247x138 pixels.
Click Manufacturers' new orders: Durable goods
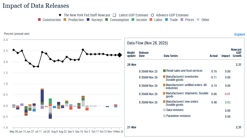point(182,103)
